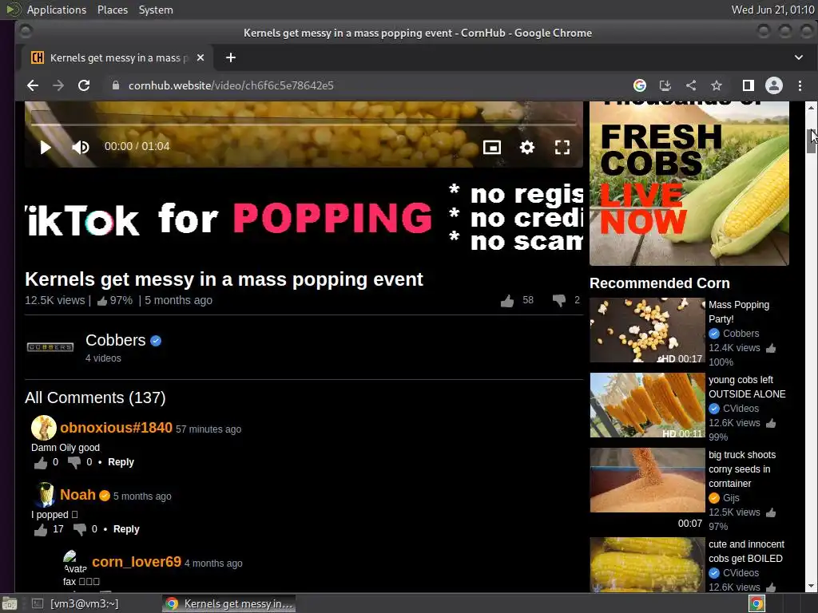818x613 pixels.
Task: Share this page
Action: tap(691, 85)
